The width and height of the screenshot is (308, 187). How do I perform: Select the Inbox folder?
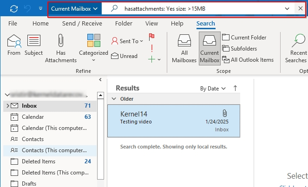(50, 106)
